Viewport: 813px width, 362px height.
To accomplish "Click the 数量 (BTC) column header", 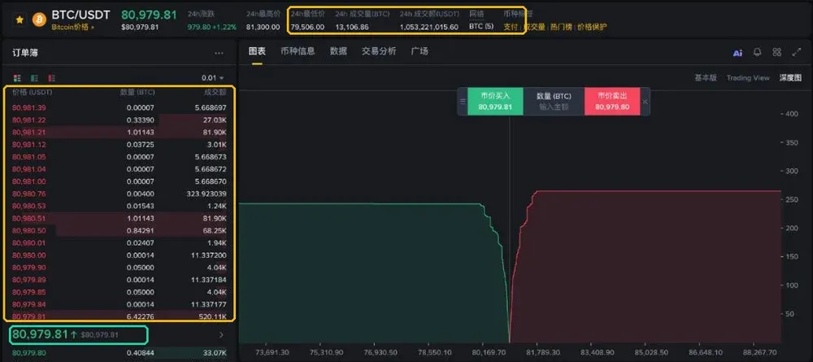I will [x=137, y=92].
